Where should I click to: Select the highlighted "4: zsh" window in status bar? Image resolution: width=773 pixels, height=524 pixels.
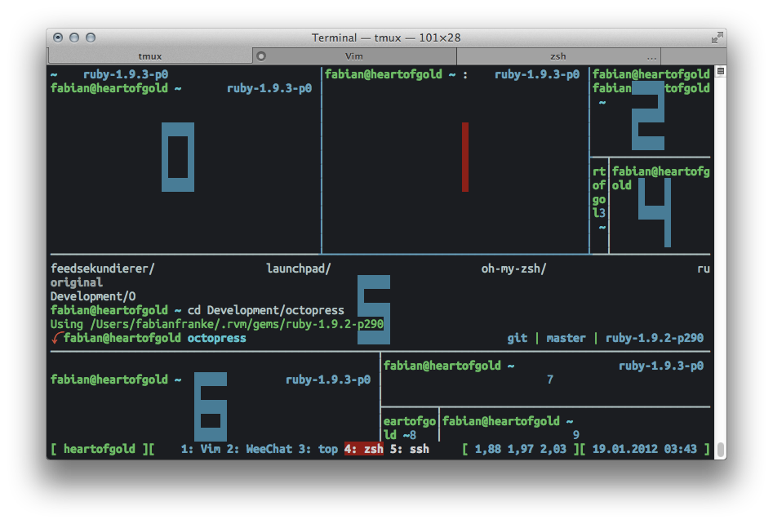pyautogui.click(x=364, y=449)
